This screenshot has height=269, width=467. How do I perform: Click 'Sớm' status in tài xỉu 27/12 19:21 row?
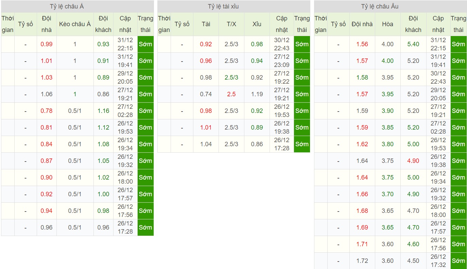[302, 94]
